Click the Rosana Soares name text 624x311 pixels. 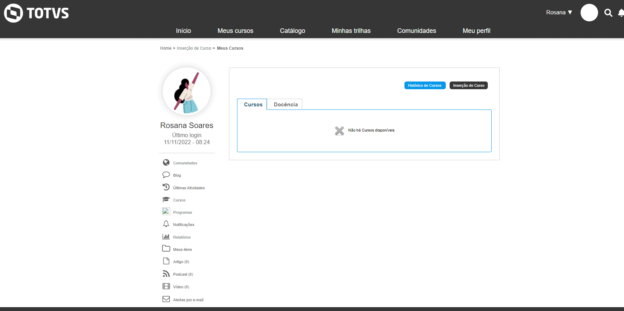[187, 125]
